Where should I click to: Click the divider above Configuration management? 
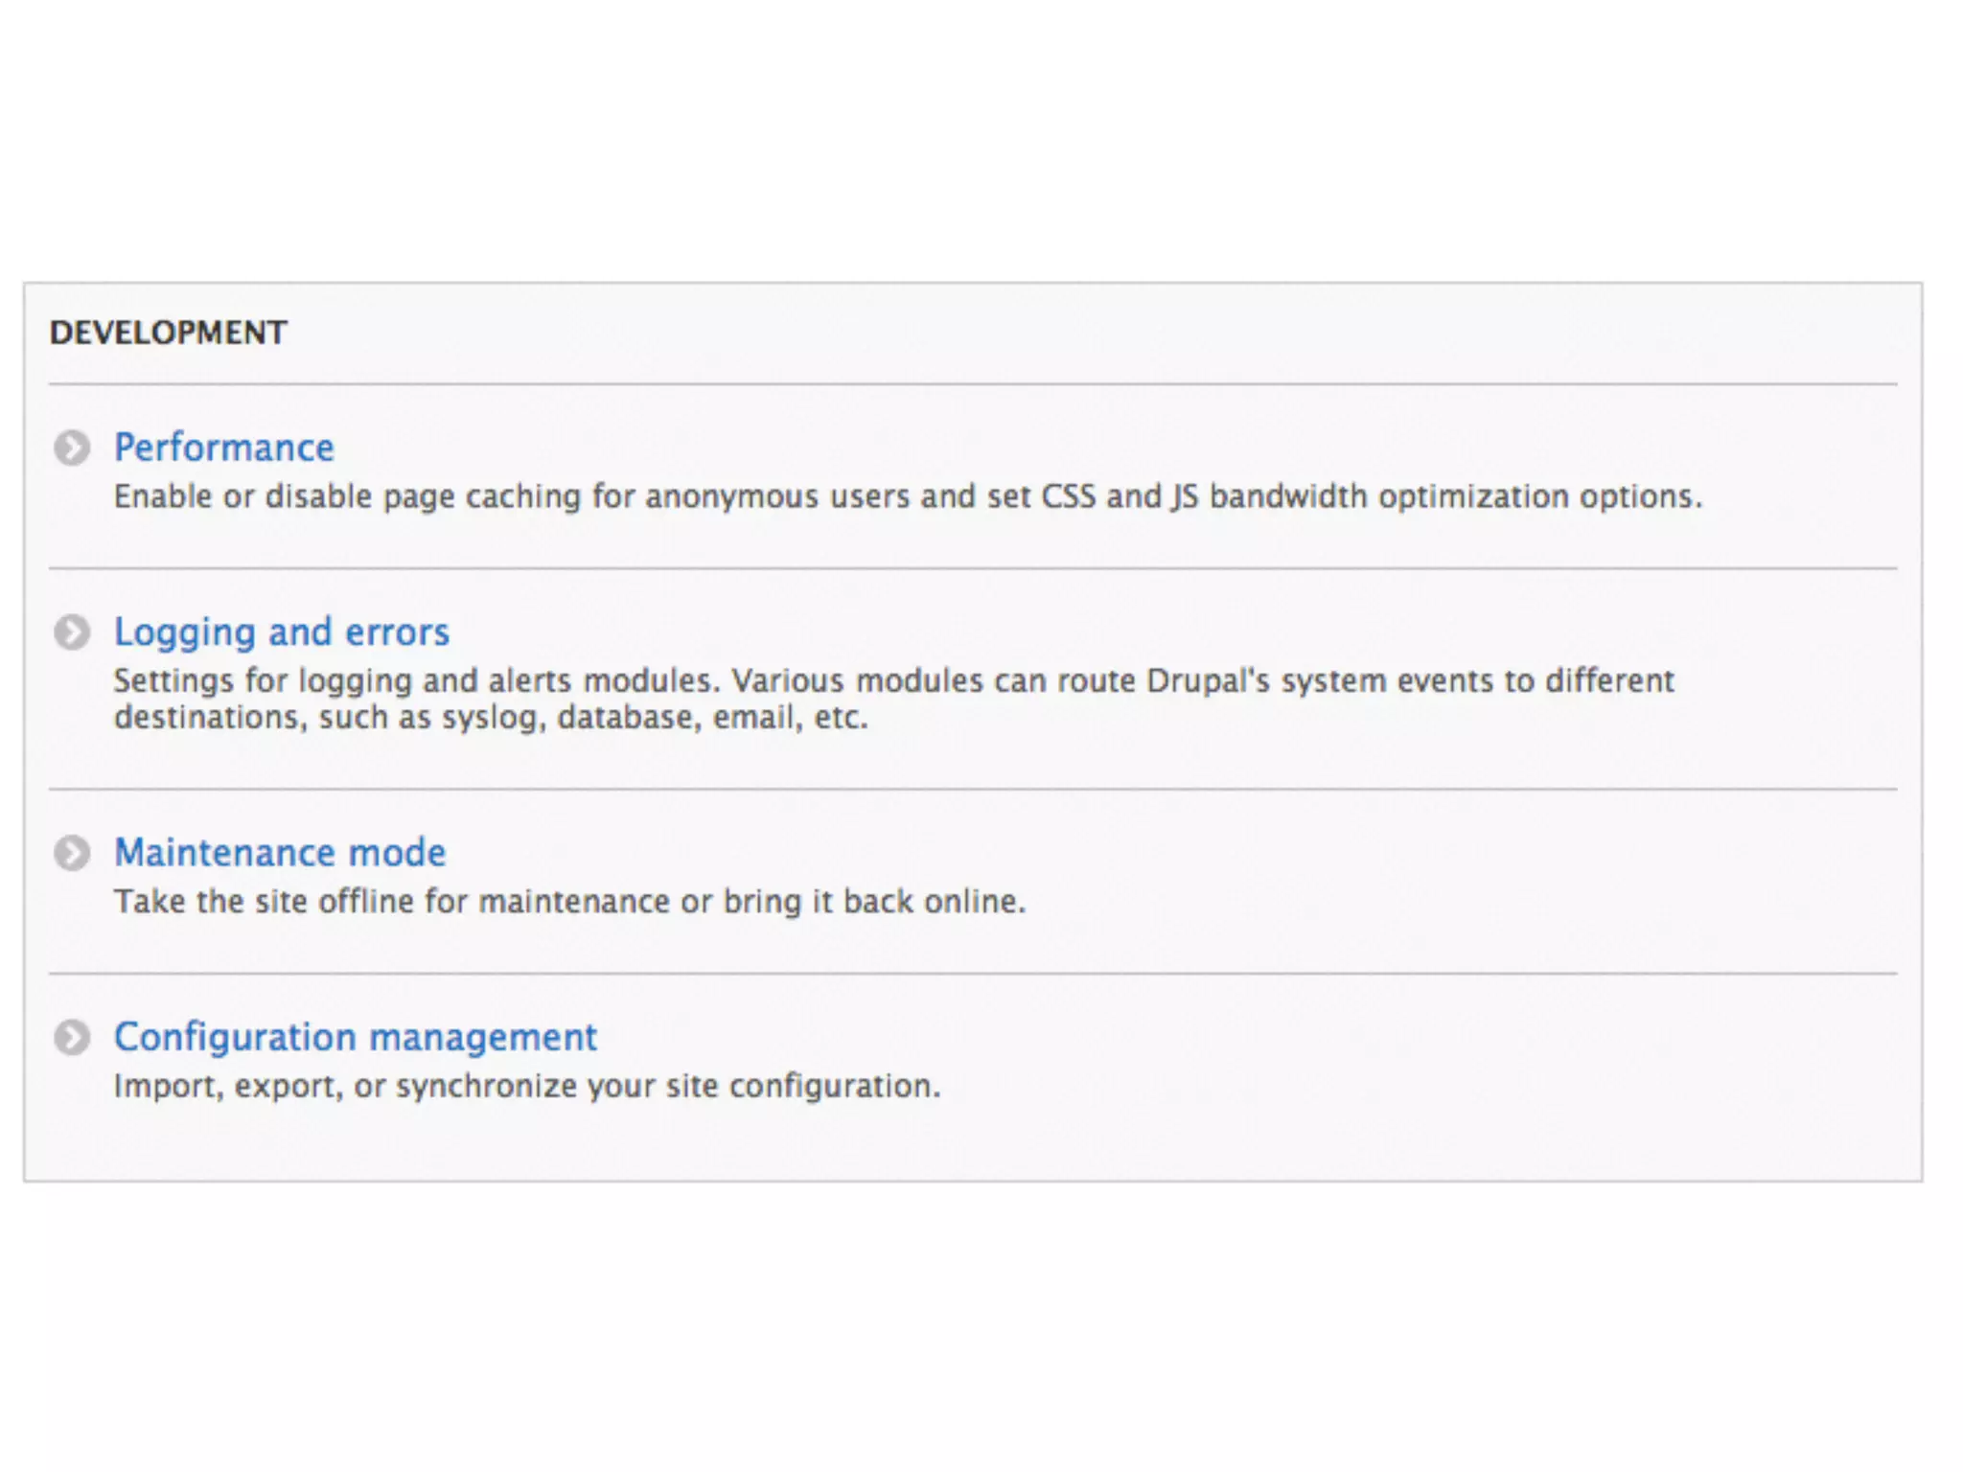click(x=972, y=974)
